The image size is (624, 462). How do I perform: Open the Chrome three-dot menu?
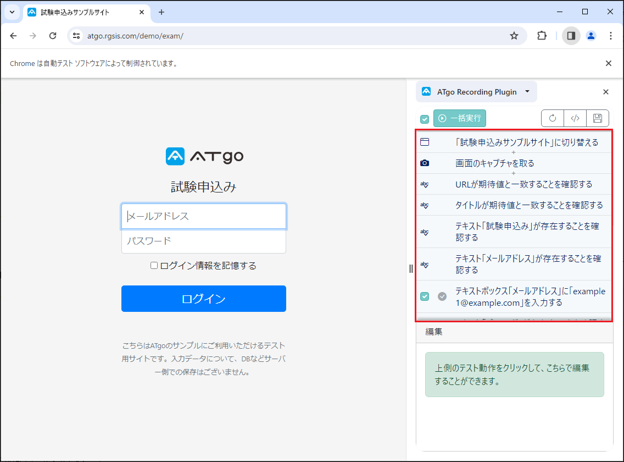click(611, 35)
